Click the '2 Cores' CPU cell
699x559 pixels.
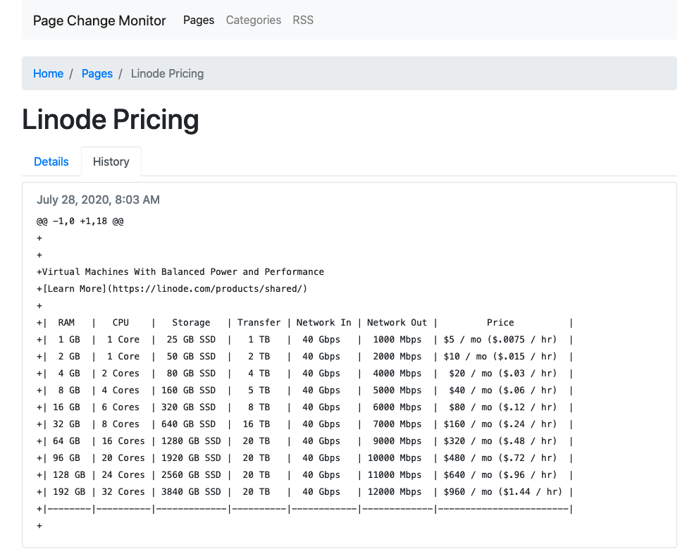120,374
